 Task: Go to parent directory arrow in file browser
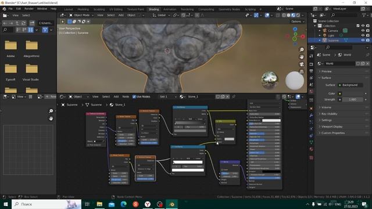(x=17, y=23)
